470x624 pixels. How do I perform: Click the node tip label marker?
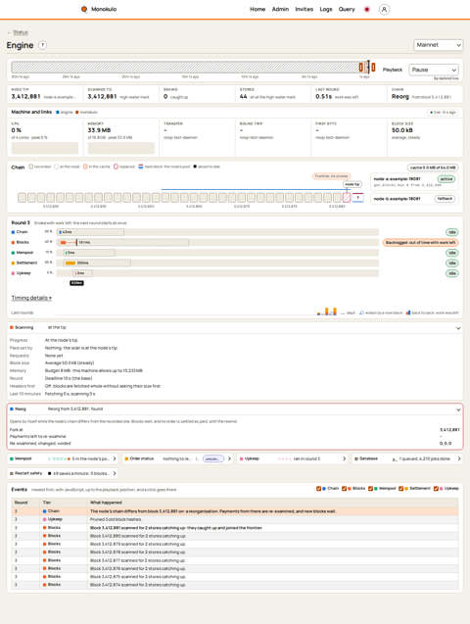coord(352,184)
